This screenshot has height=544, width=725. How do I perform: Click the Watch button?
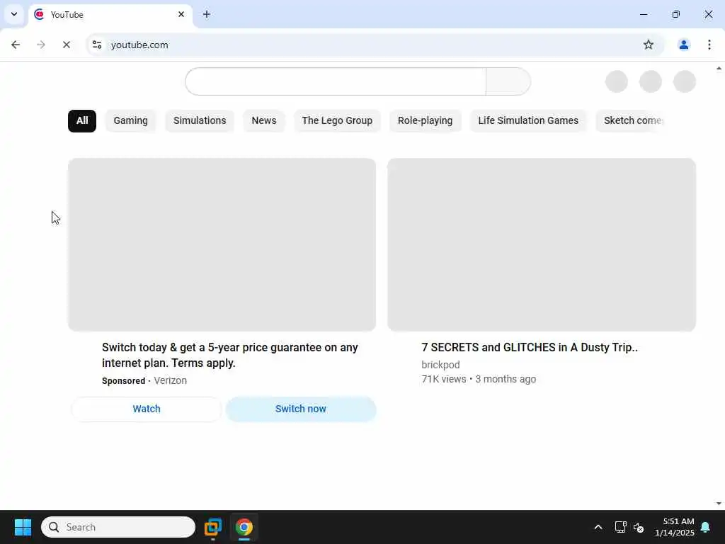click(x=147, y=409)
